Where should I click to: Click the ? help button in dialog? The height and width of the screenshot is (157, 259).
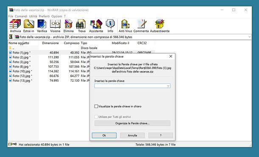[161, 135]
